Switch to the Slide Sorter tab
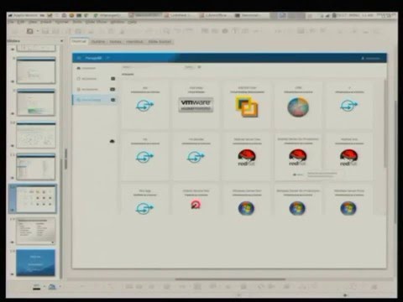 coord(160,42)
